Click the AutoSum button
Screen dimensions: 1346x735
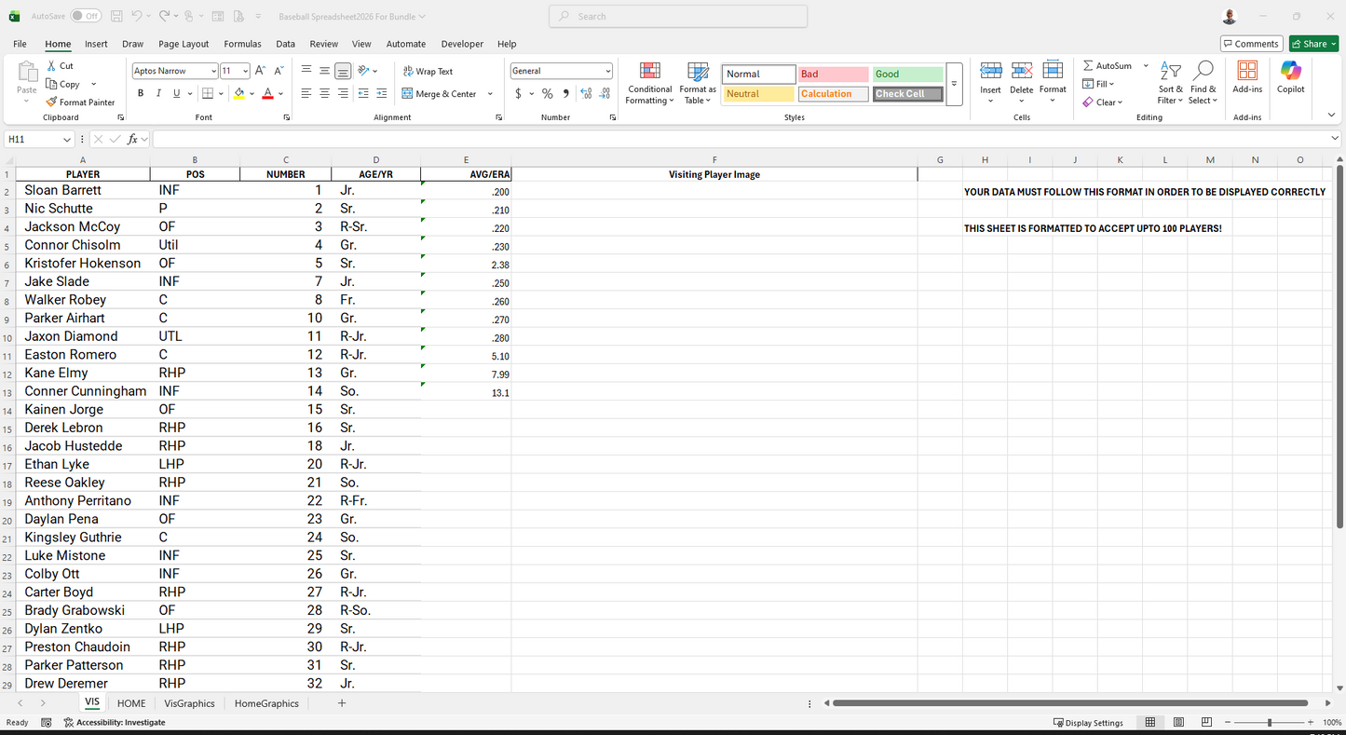click(1108, 66)
